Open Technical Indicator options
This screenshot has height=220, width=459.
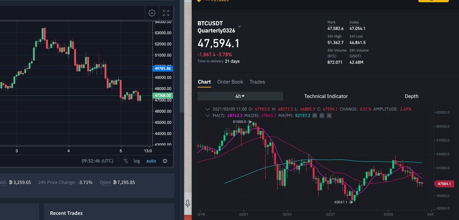pyautogui.click(x=326, y=96)
